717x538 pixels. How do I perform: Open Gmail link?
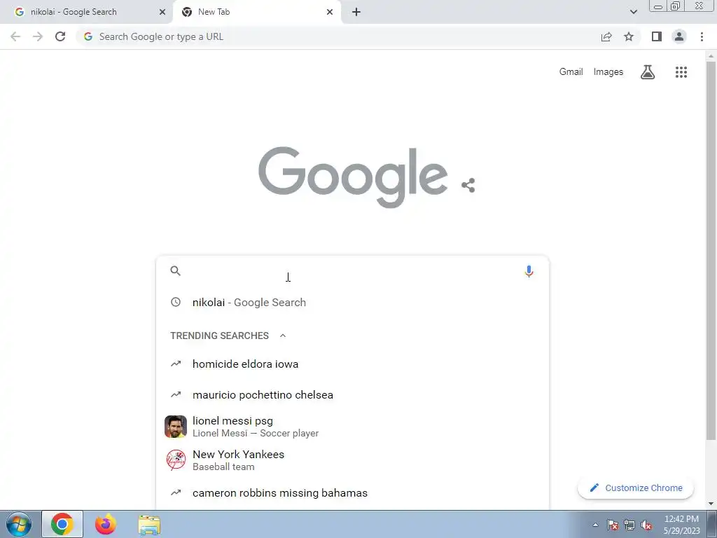(x=571, y=72)
